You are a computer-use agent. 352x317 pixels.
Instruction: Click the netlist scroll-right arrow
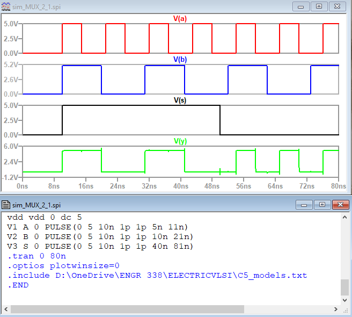[x=335, y=309]
